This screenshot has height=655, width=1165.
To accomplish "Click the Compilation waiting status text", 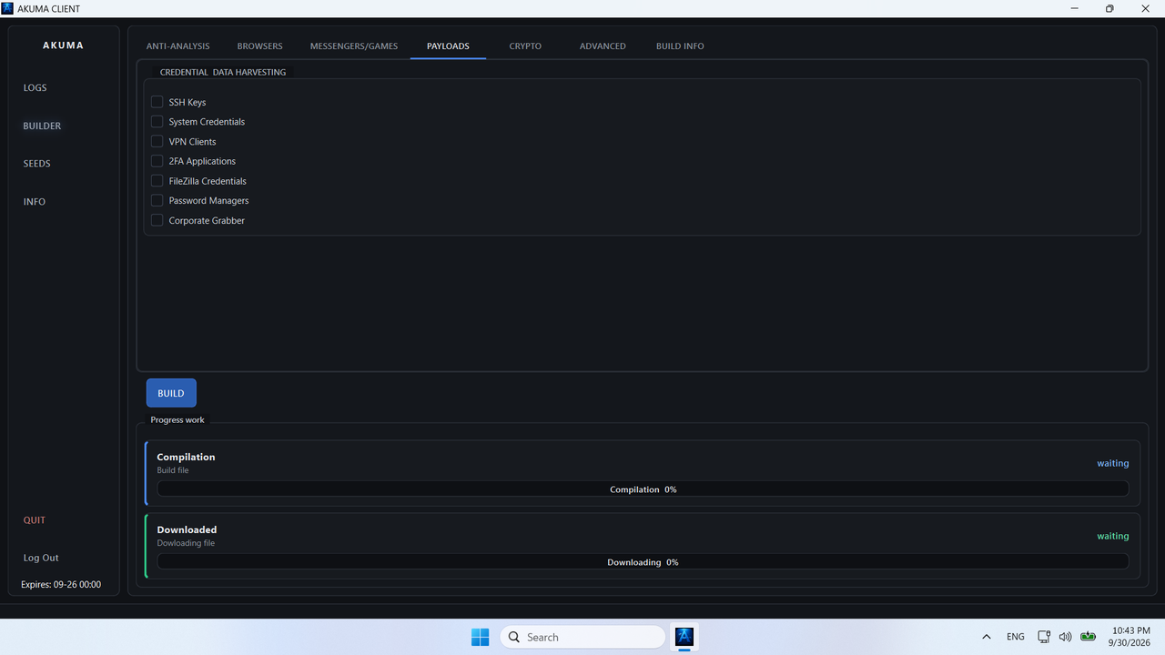I will [1112, 463].
